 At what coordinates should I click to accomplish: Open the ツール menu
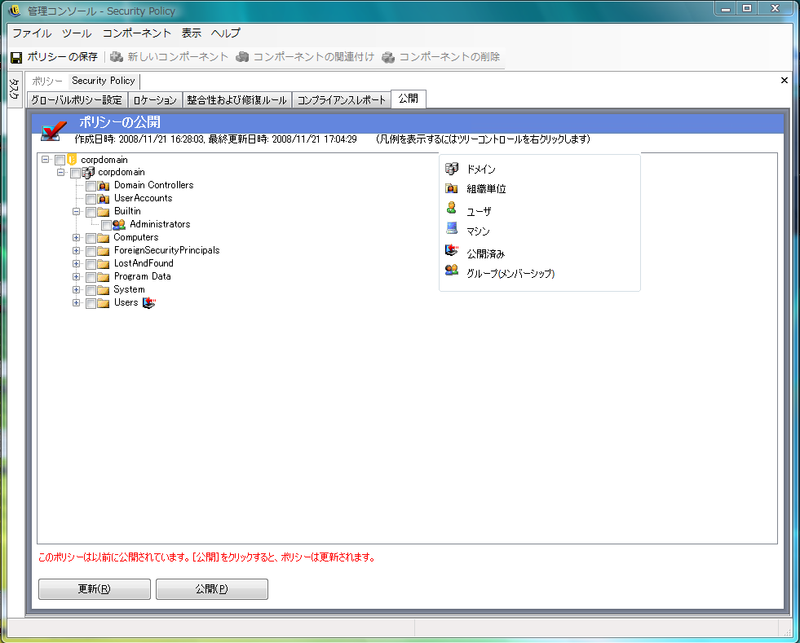point(77,33)
